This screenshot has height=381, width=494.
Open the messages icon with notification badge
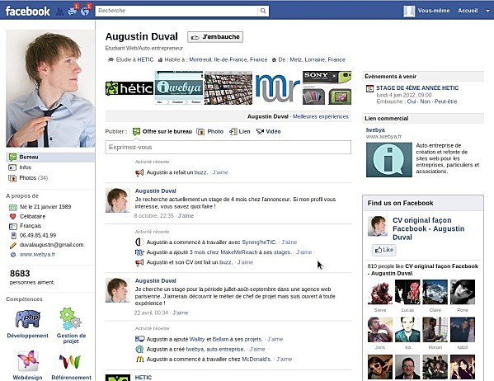tap(73, 11)
